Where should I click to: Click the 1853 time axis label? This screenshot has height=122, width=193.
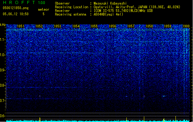pyautogui.click(x=57, y=26)
